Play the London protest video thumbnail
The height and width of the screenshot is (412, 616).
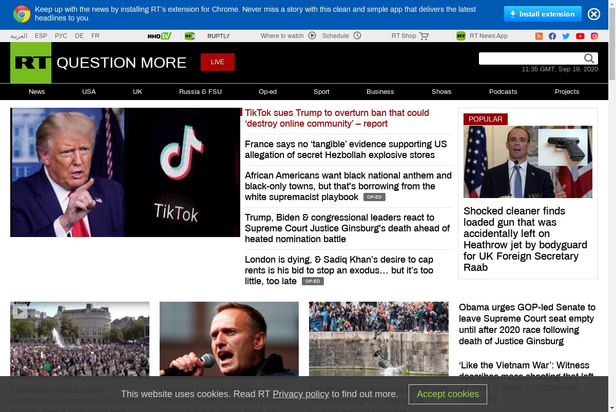[80, 339]
